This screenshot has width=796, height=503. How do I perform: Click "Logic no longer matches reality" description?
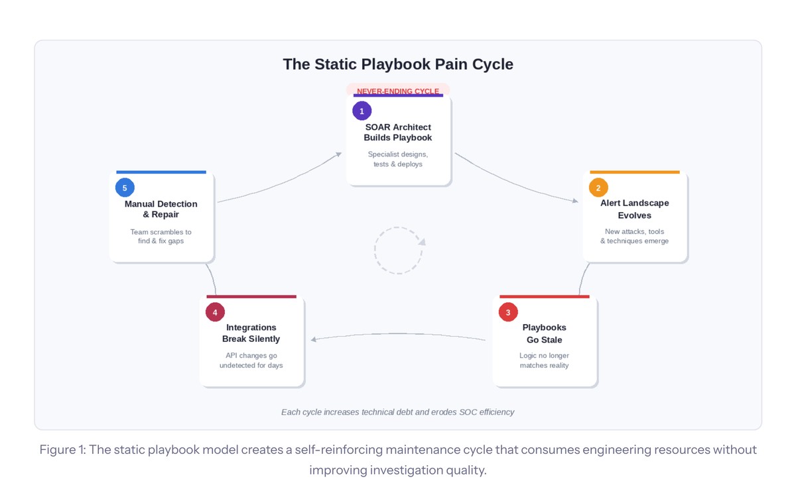[x=544, y=361]
